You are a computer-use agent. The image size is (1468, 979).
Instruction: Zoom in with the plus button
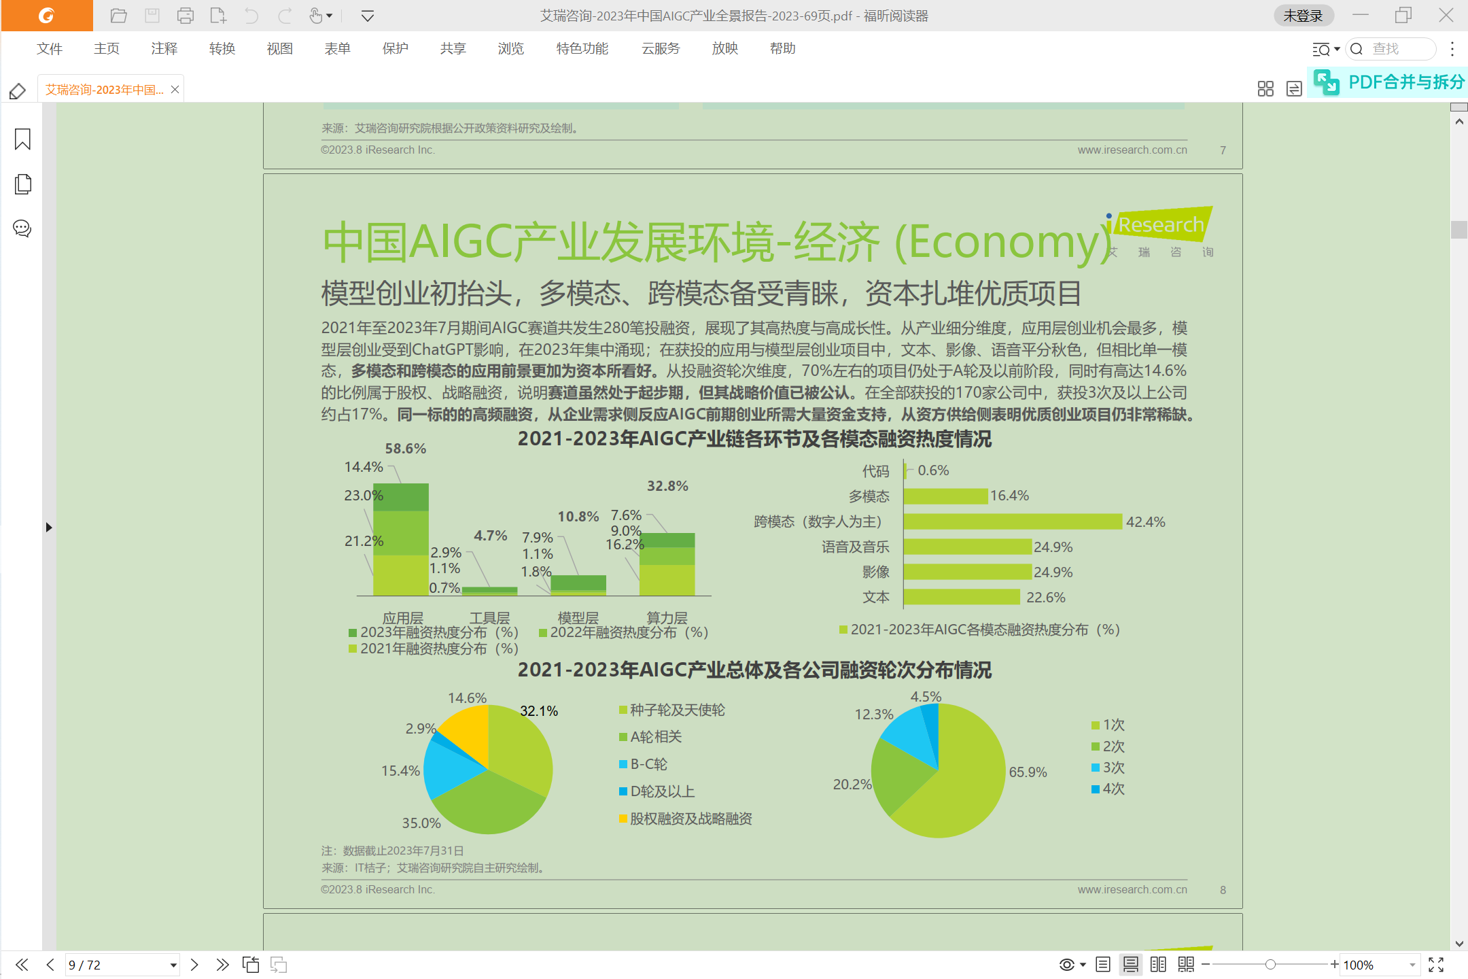click(x=1335, y=965)
